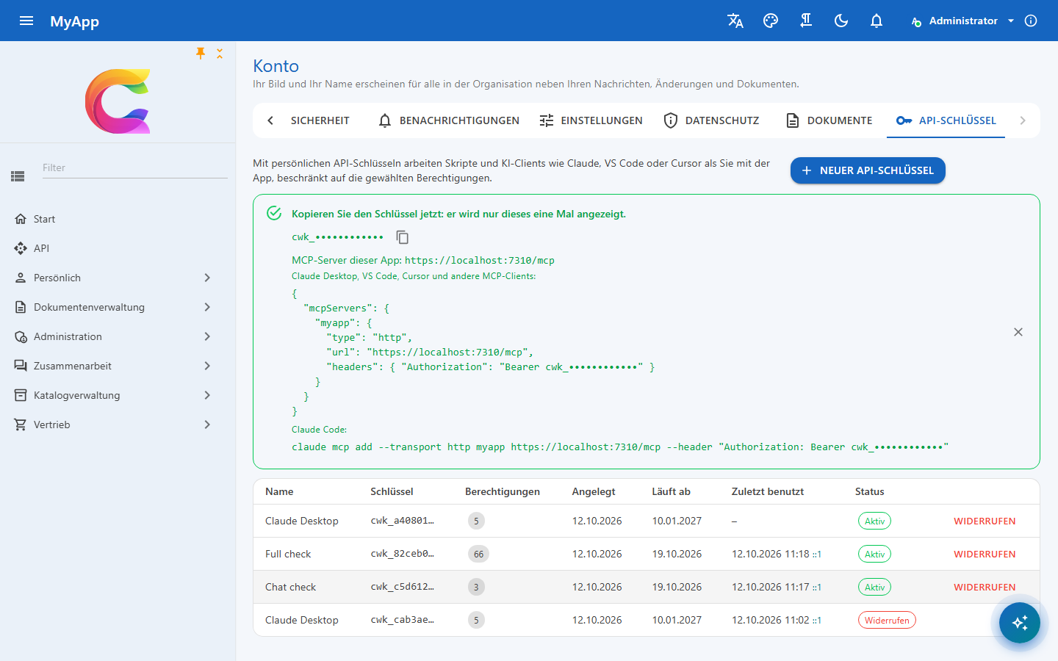Image resolution: width=1058 pixels, height=661 pixels.
Task: Click key text cwk_c5d612…
Action: [402, 587]
